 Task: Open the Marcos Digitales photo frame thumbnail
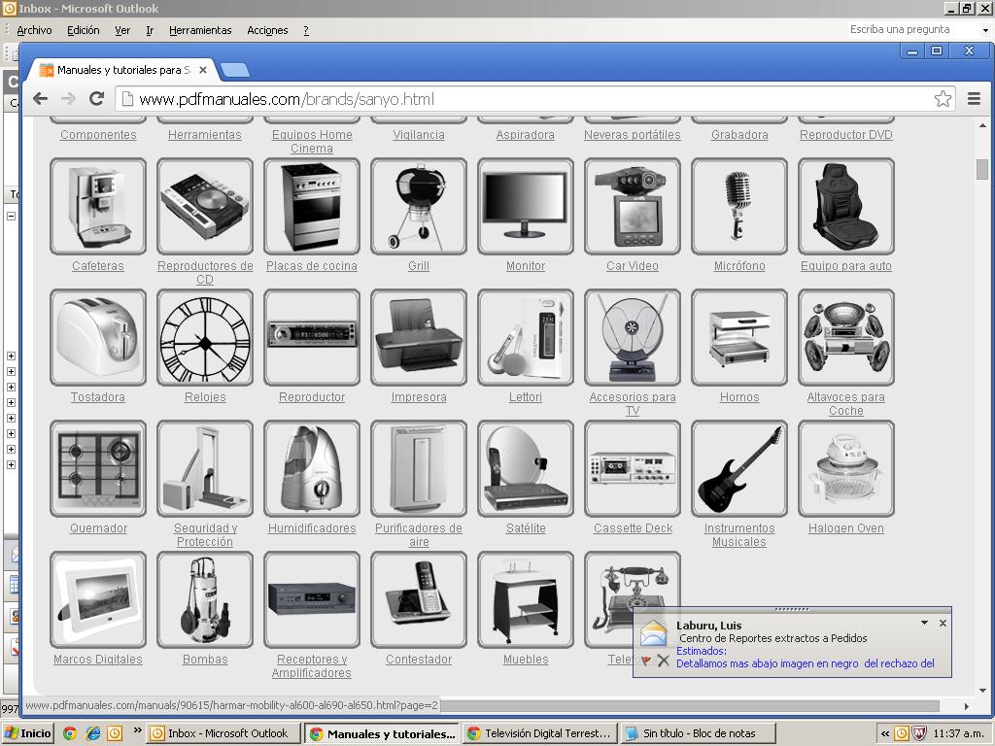(x=98, y=600)
